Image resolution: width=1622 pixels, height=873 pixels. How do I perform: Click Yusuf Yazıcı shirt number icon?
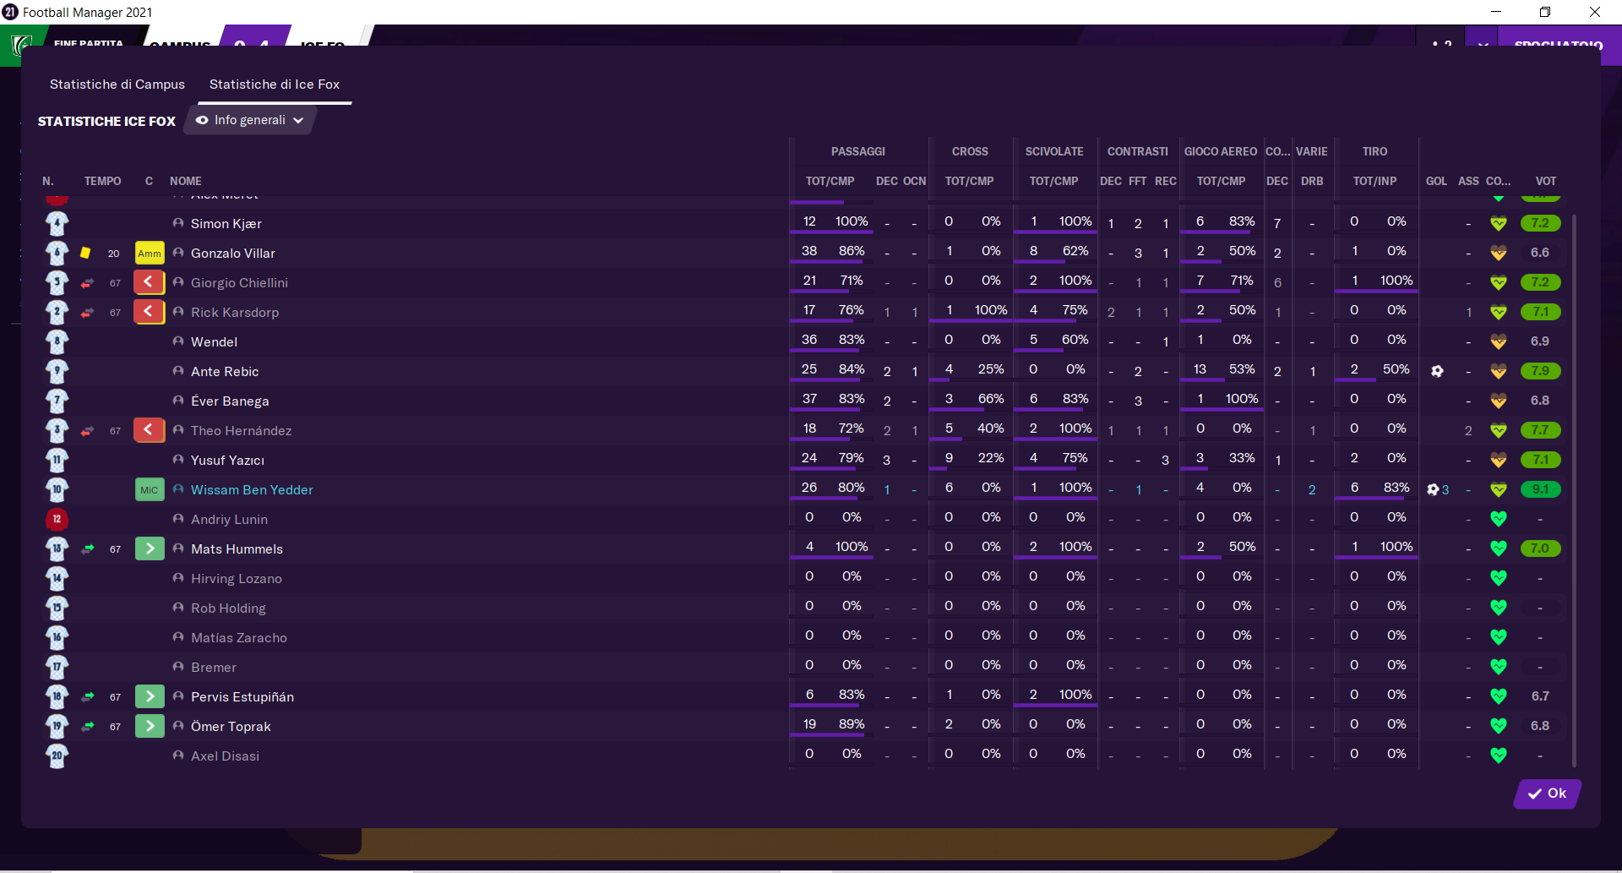click(x=57, y=461)
